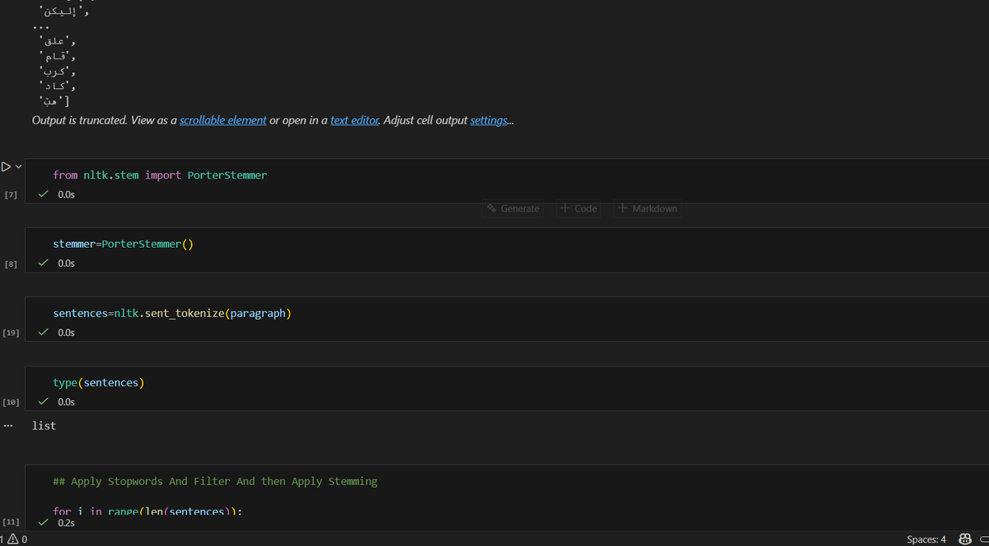Click into sent_tokenize(paragraph) cell editor
Screen dimensions: 989x546
172,314
